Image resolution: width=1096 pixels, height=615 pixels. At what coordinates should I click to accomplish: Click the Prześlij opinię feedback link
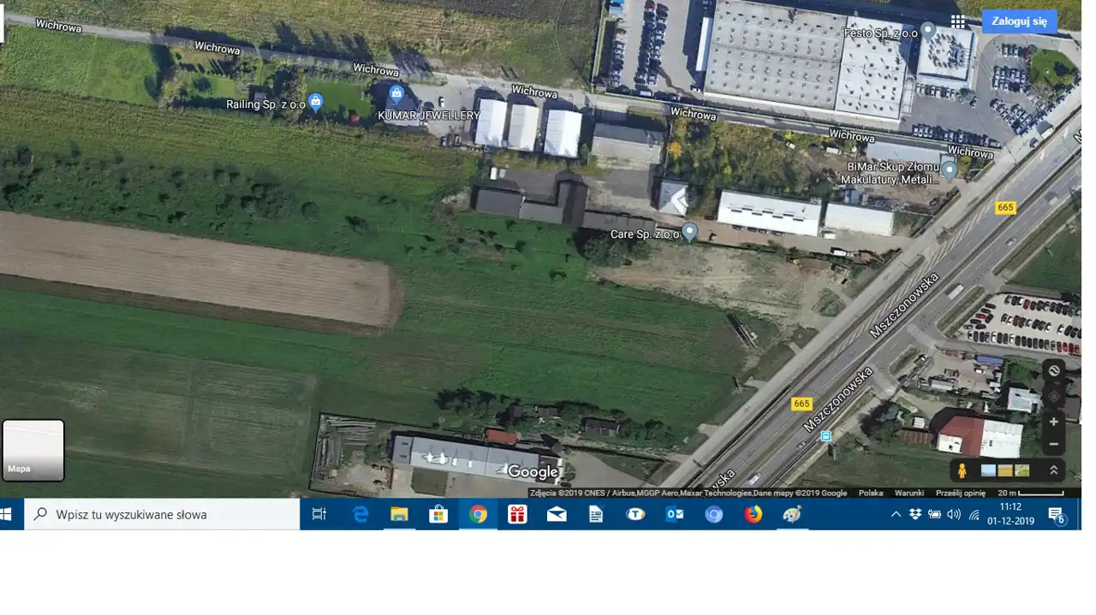point(960,493)
